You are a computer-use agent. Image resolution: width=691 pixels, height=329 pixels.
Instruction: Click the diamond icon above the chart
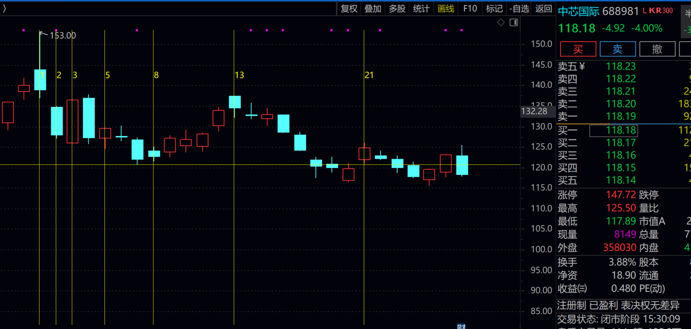coord(501,23)
